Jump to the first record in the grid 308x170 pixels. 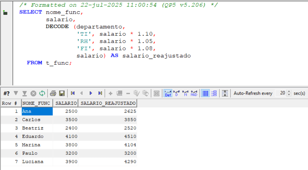click(x=73, y=93)
